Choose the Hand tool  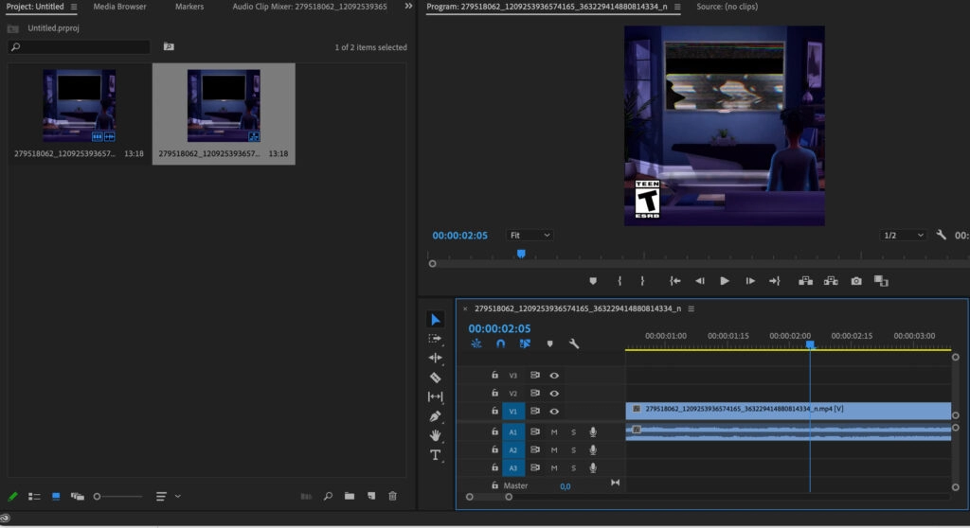point(436,435)
